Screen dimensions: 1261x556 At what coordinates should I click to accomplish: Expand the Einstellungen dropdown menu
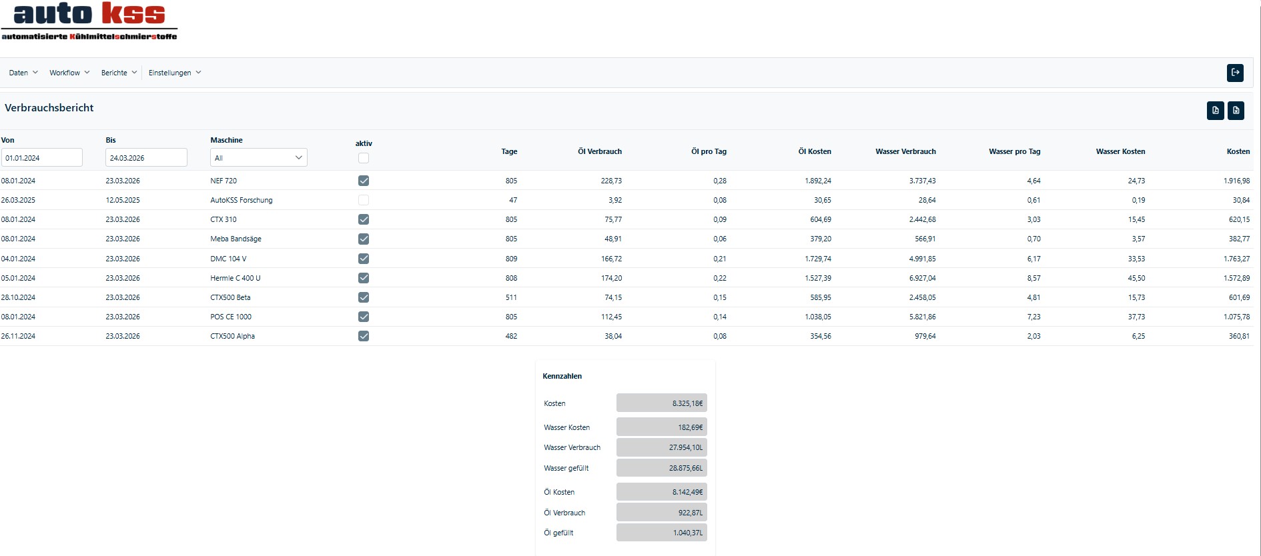pyautogui.click(x=175, y=73)
